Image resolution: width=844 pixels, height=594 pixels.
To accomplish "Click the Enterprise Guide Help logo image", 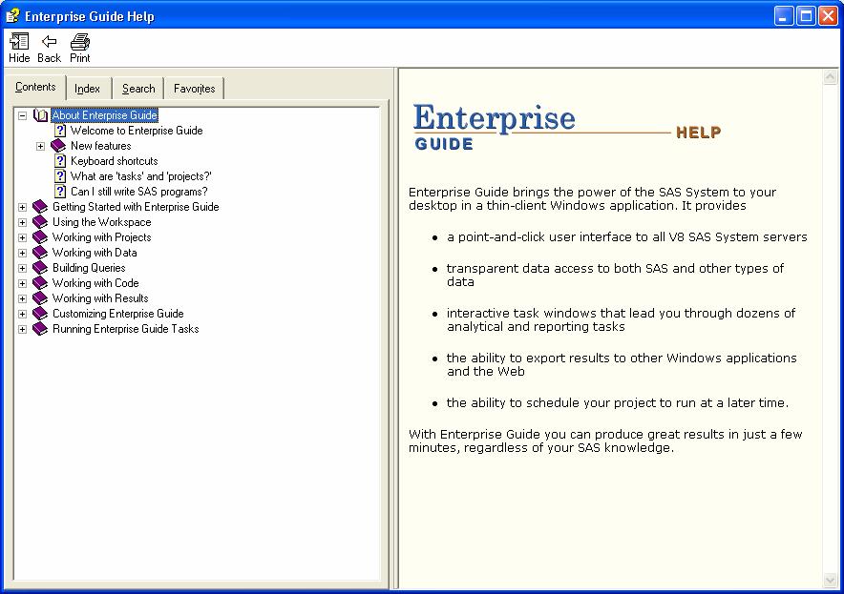I will pos(568,127).
